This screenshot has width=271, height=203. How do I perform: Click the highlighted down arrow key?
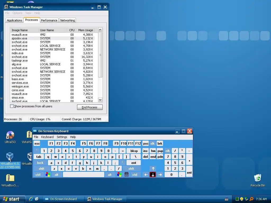153,175
